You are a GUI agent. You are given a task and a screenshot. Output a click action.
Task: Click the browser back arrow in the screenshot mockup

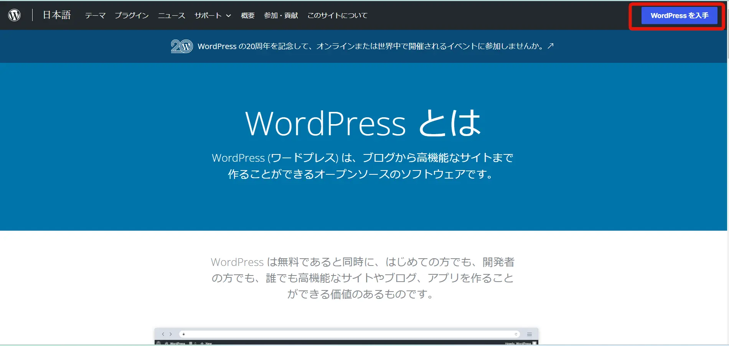(163, 334)
